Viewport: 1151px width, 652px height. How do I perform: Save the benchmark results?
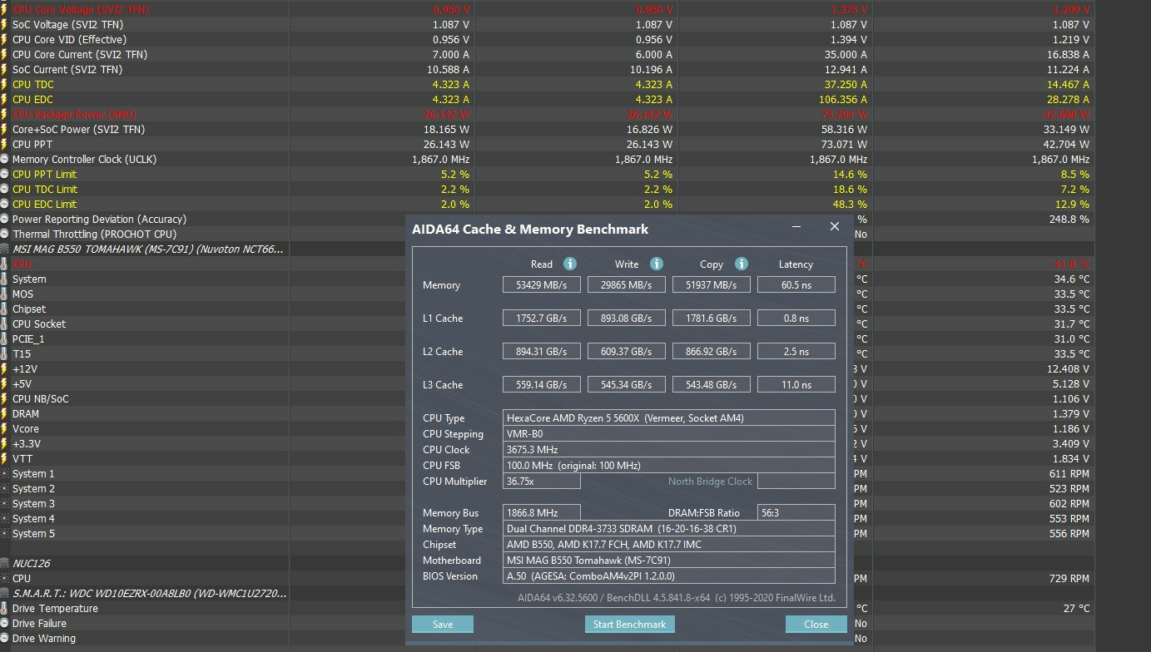443,625
